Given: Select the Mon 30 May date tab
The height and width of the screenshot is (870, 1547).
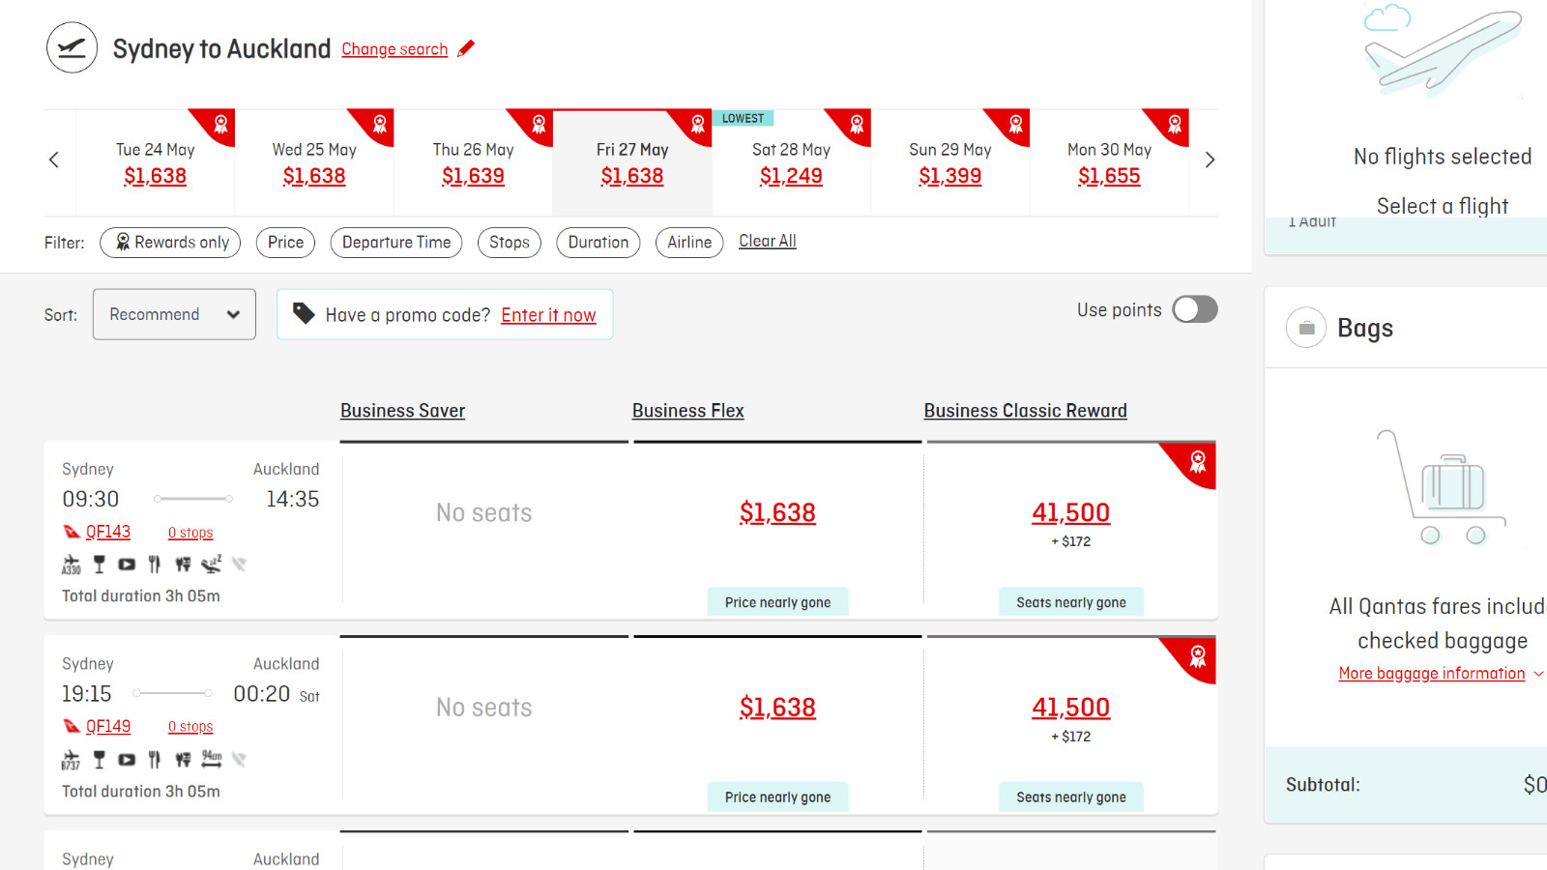Looking at the screenshot, I should [1109, 162].
